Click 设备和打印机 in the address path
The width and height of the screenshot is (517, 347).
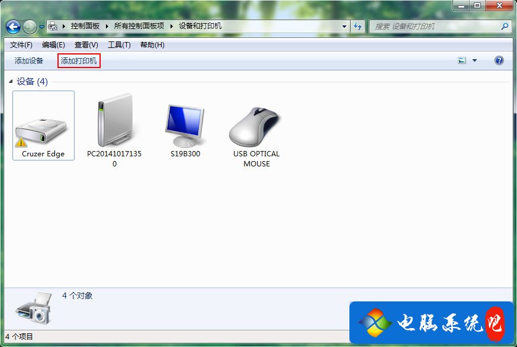[x=200, y=26]
